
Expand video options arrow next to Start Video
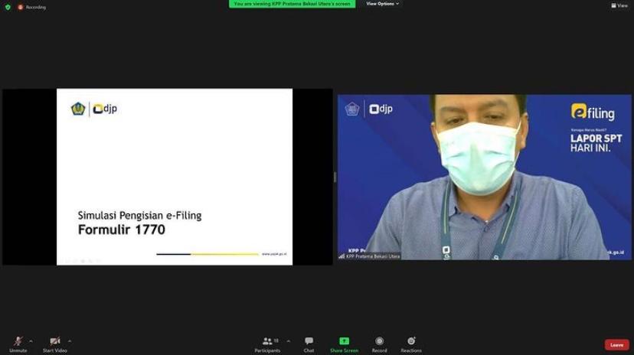coord(70,341)
